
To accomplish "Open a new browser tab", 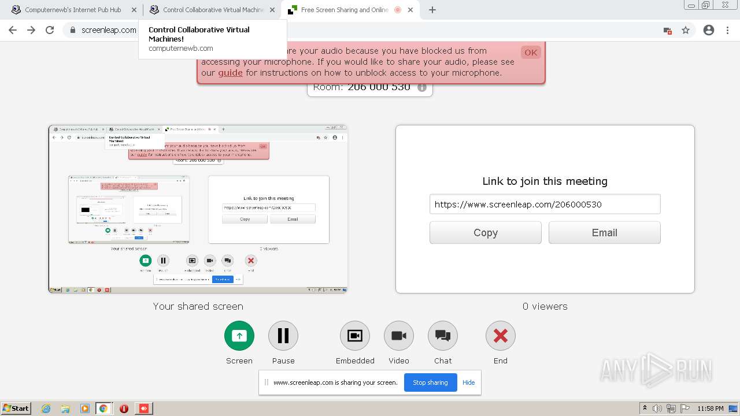I will pyautogui.click(x=432, y=10).
